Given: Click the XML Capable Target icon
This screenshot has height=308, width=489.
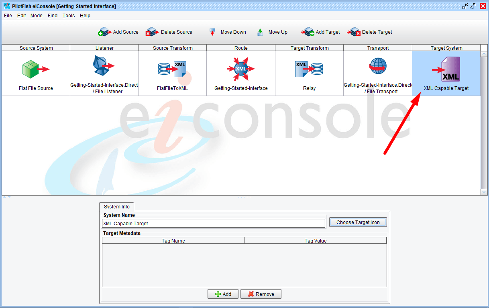Looking at the screenshot, I should tap(446, 69).
